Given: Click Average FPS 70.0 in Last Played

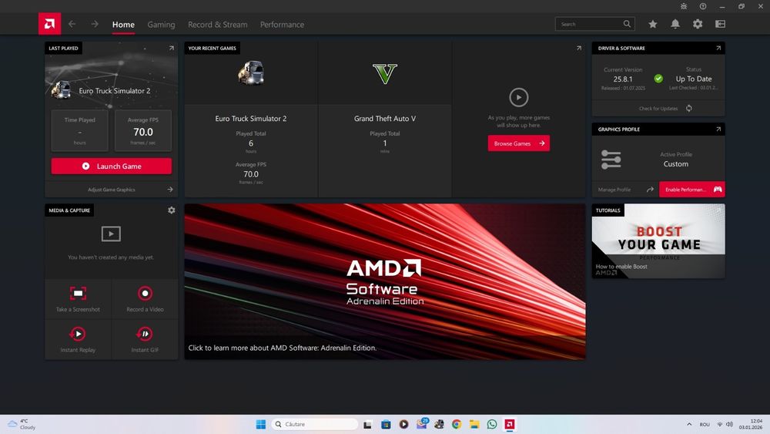Looking at the screenshot, I should tap(143, 131).
